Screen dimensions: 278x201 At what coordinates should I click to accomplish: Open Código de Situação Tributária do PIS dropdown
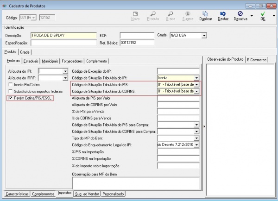[197, 85]
